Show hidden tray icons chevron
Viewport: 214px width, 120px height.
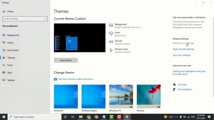(177, 117)
